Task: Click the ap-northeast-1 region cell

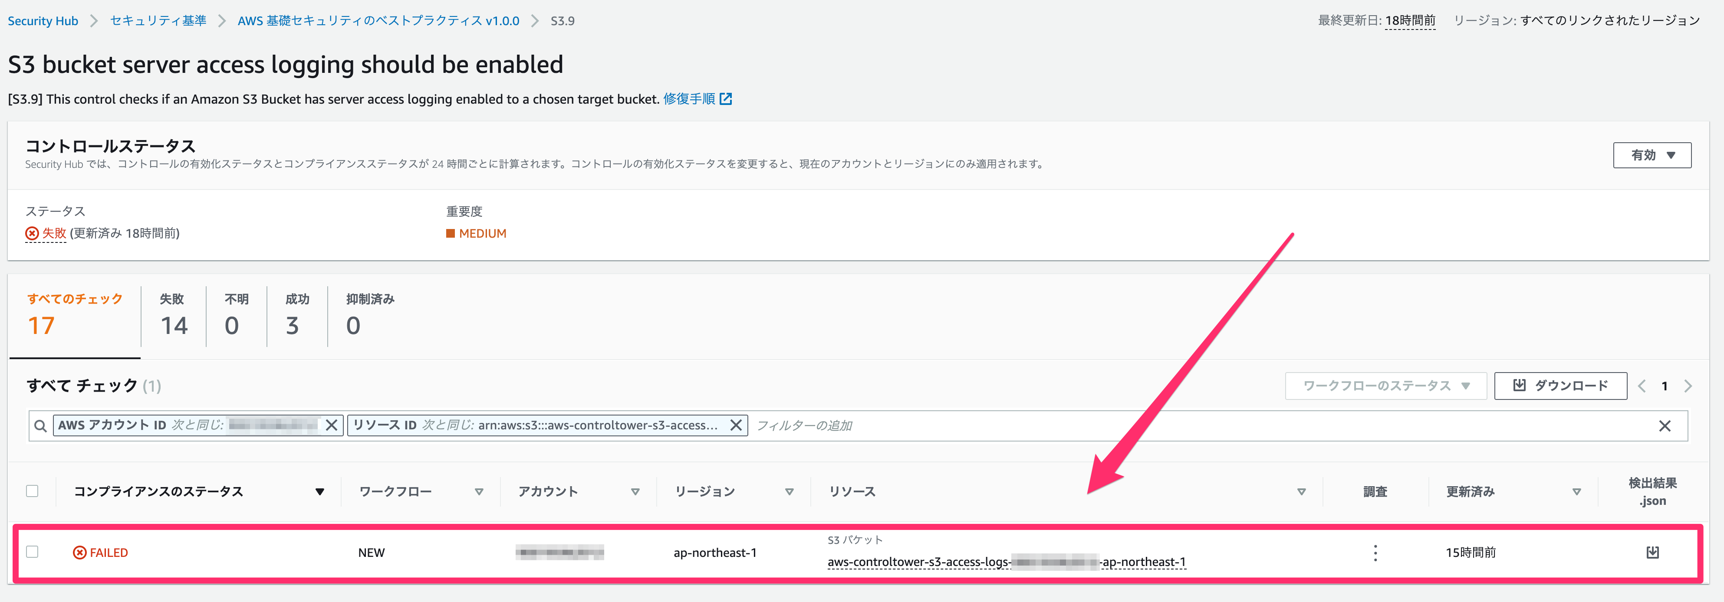Action: 715,553
